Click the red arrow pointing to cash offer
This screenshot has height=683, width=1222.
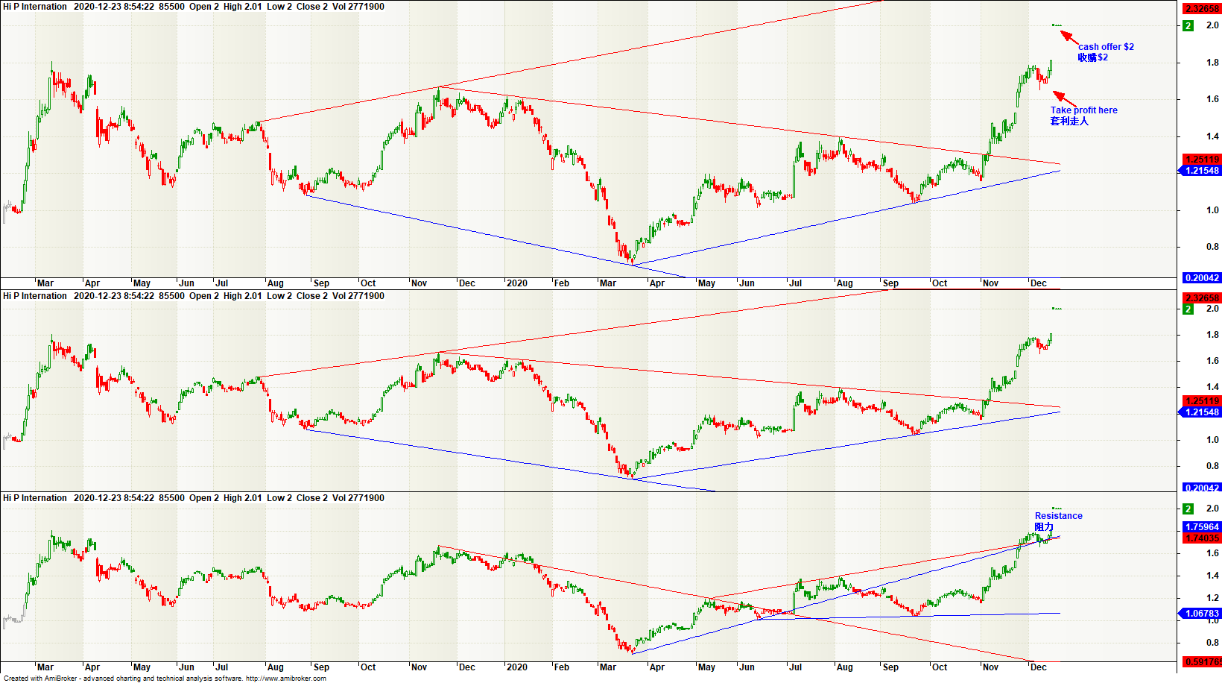tap(1069, 37)
